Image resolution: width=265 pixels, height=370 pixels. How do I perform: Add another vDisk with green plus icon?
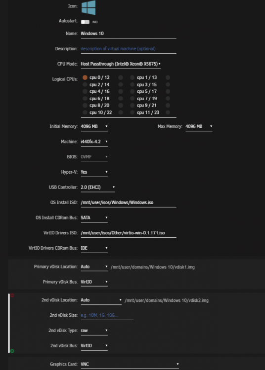click(x=12, y=351)
